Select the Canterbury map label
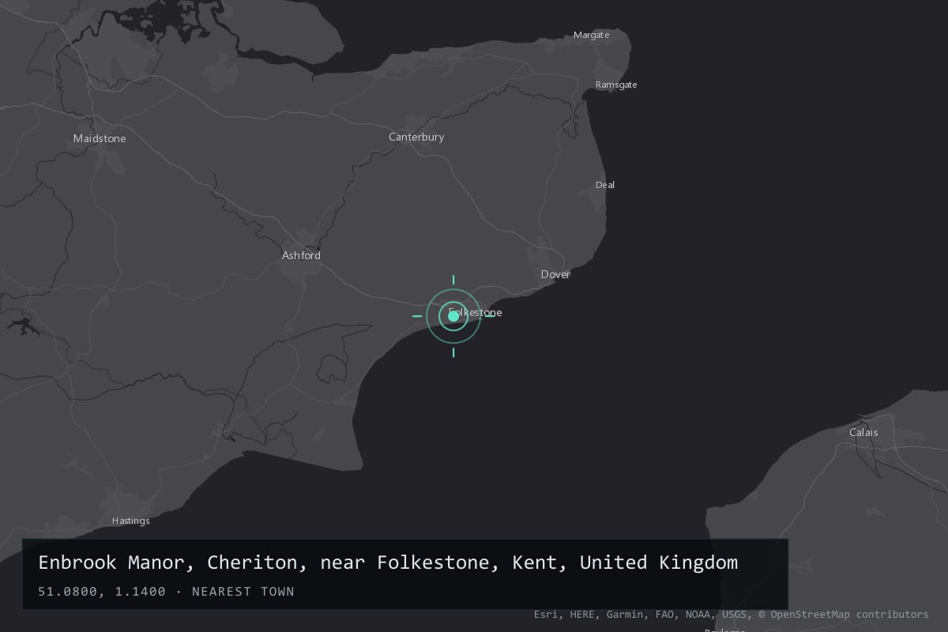This screenshot has width=948, height=632. pos(416,137)
